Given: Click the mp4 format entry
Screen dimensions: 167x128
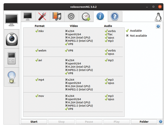Looking at the screenshot, I should point(40,80).
